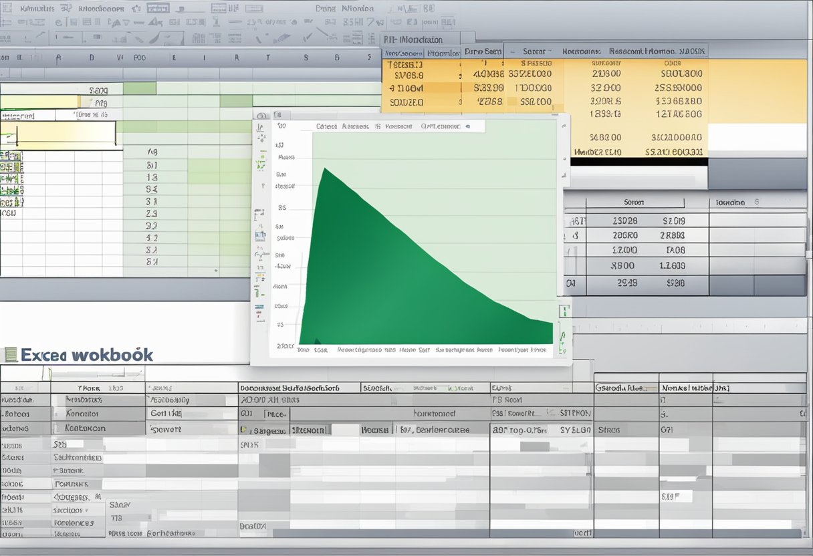Select the "$2019" cell in the right-side table
The width and height of the screenshot is (813, 556).
(x=673, y=221)
